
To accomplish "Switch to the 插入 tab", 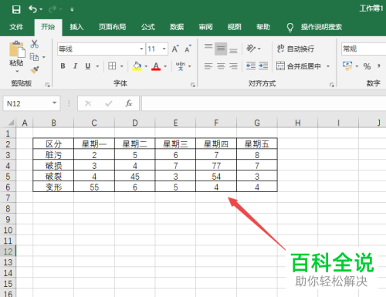I will coord(76,27).
